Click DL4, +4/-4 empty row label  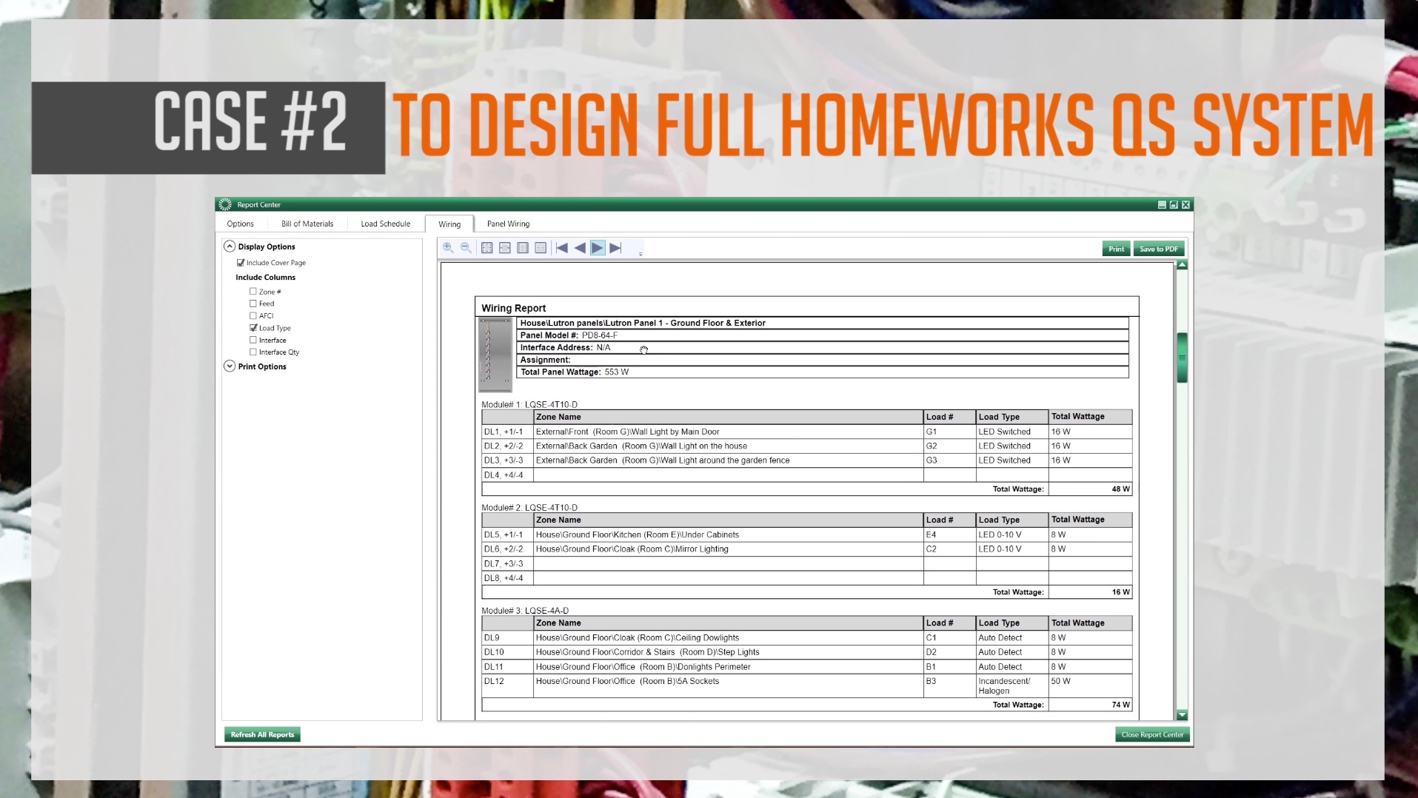(508, 475)
